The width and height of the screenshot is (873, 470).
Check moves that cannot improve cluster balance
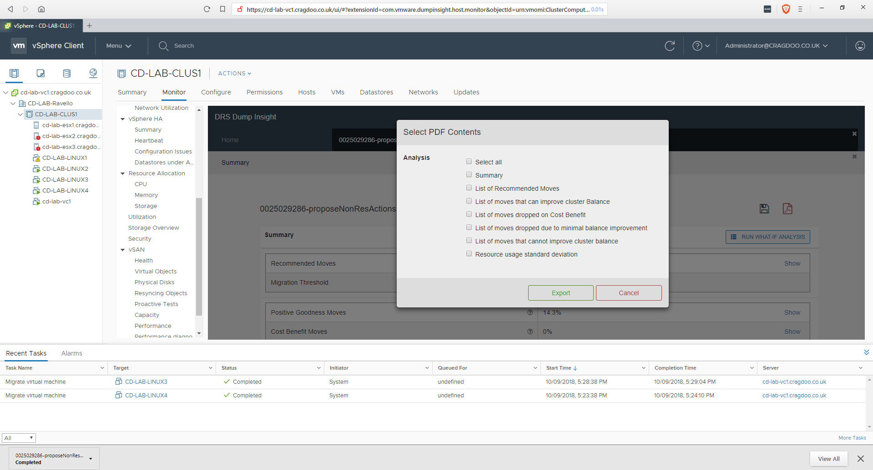click(x=469, y=240)
